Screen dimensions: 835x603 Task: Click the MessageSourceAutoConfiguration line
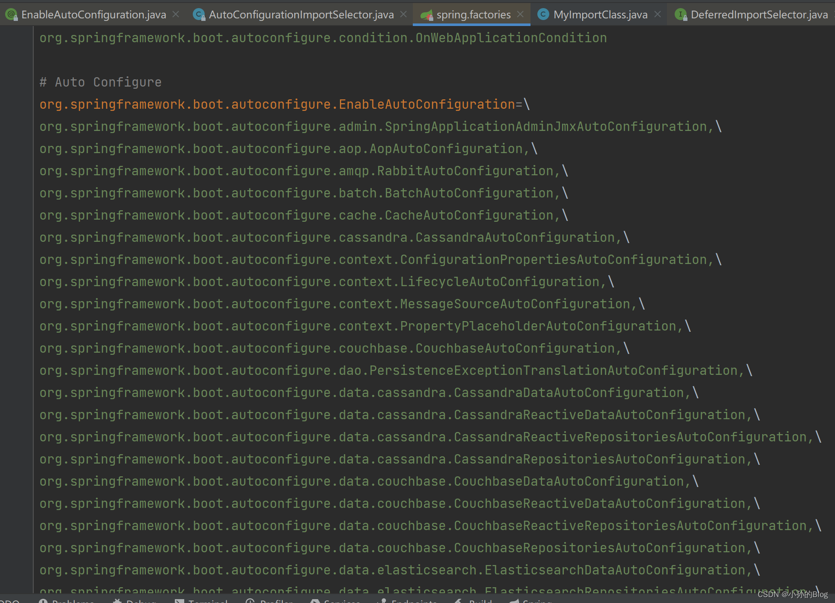pyautogui.click(x=342, y=304)
